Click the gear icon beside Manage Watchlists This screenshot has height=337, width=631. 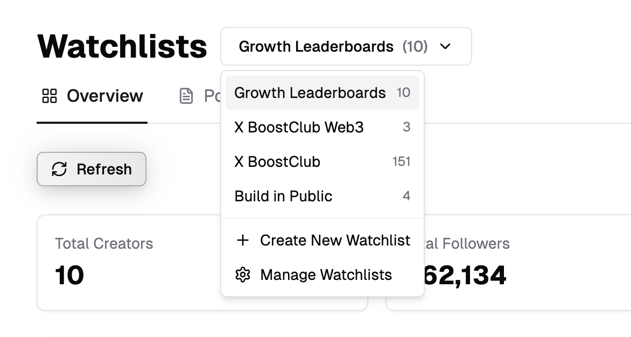243,275
